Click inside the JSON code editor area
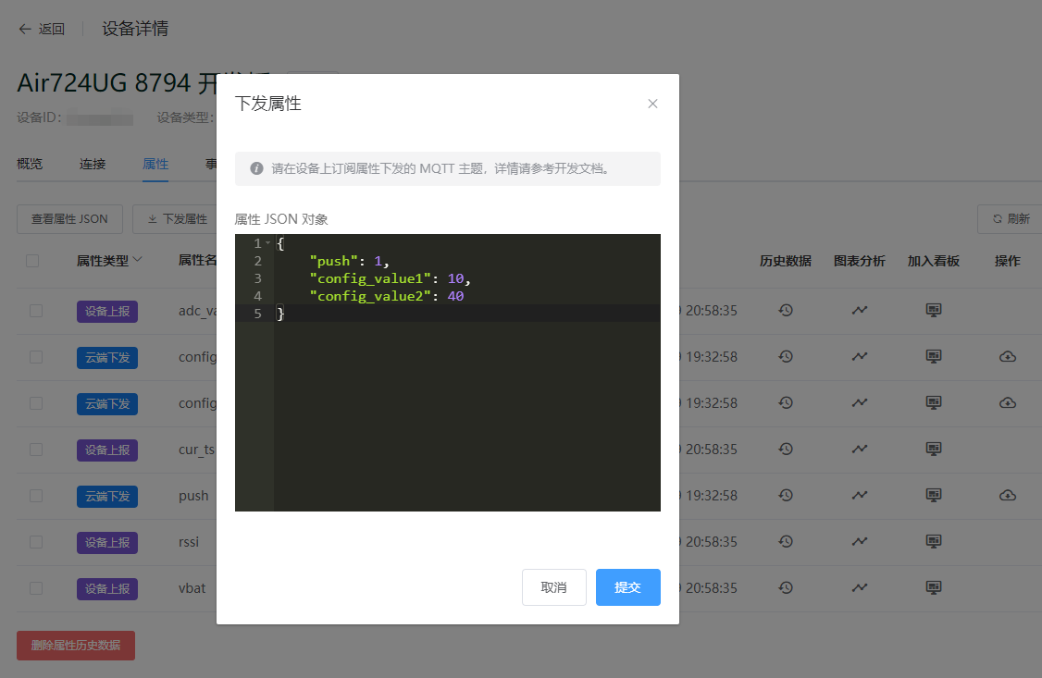The height and width of the screenshot is (678, 1042). tap(448, 373)
